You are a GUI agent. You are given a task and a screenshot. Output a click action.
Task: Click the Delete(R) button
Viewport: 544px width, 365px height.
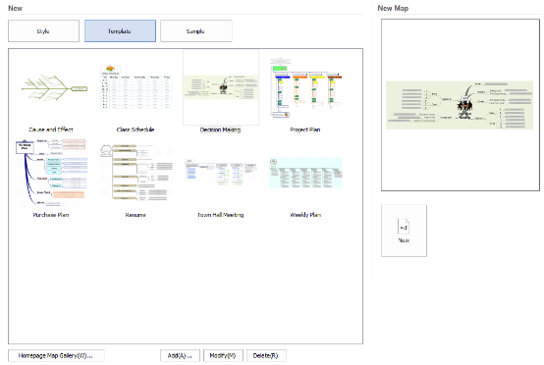266,355
